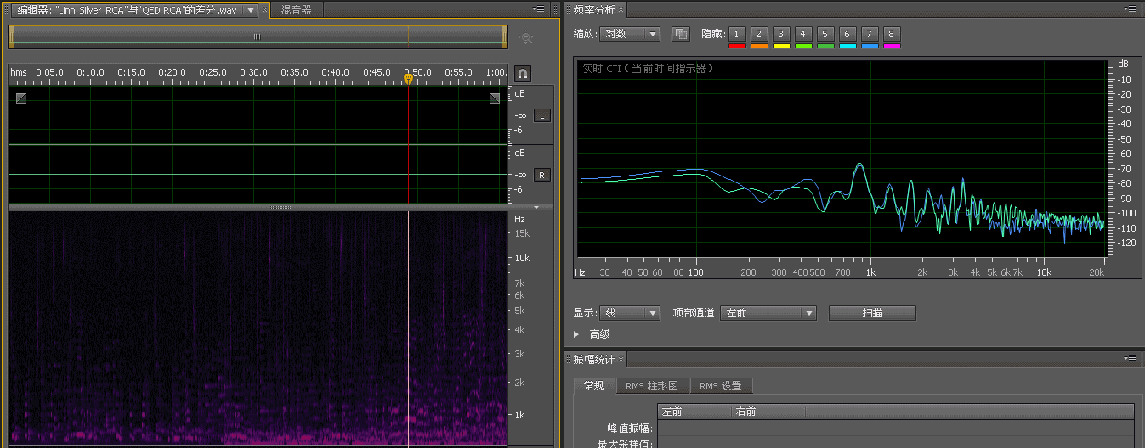Viewport: 1145px width, 448px height.
Task: Open the 顶部通道 channel dropdown
Action: pos(768,313)
